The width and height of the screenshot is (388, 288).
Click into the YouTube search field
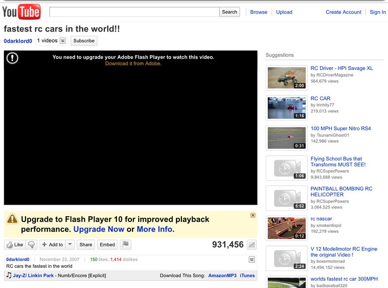[x=134, y=12]
